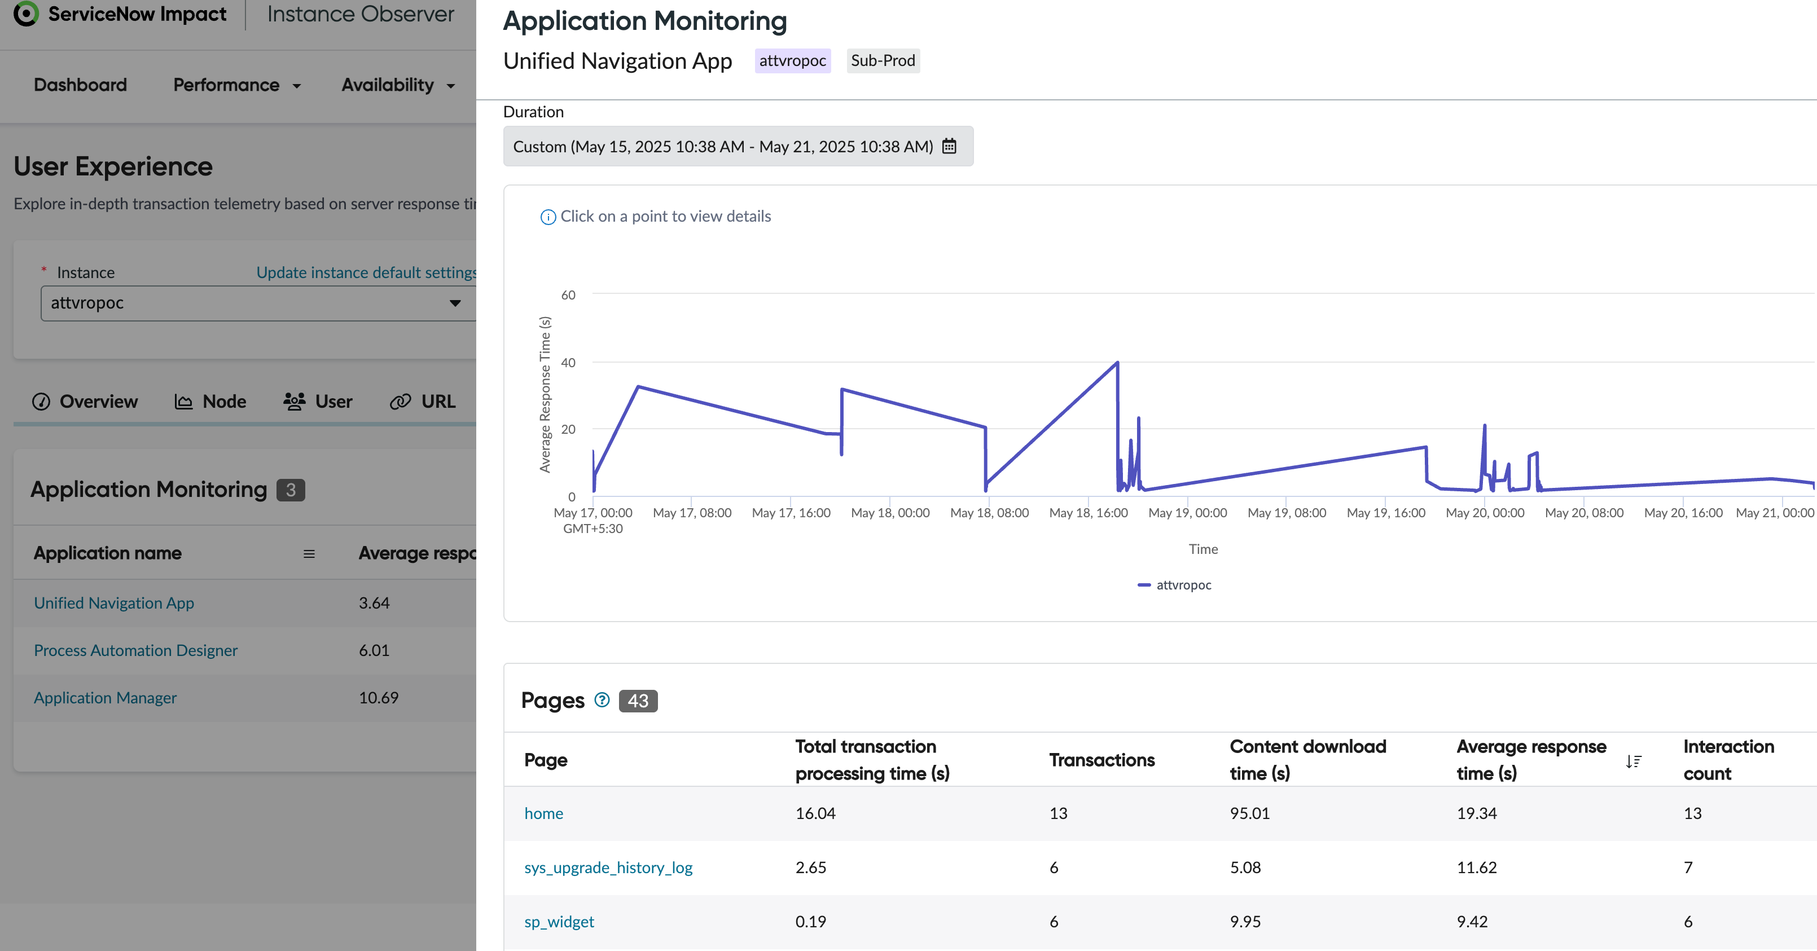Image resolution: width=1817 pixels, height=951 pixels.
Task: Click the Application name column header
Action: click(107, 553)
